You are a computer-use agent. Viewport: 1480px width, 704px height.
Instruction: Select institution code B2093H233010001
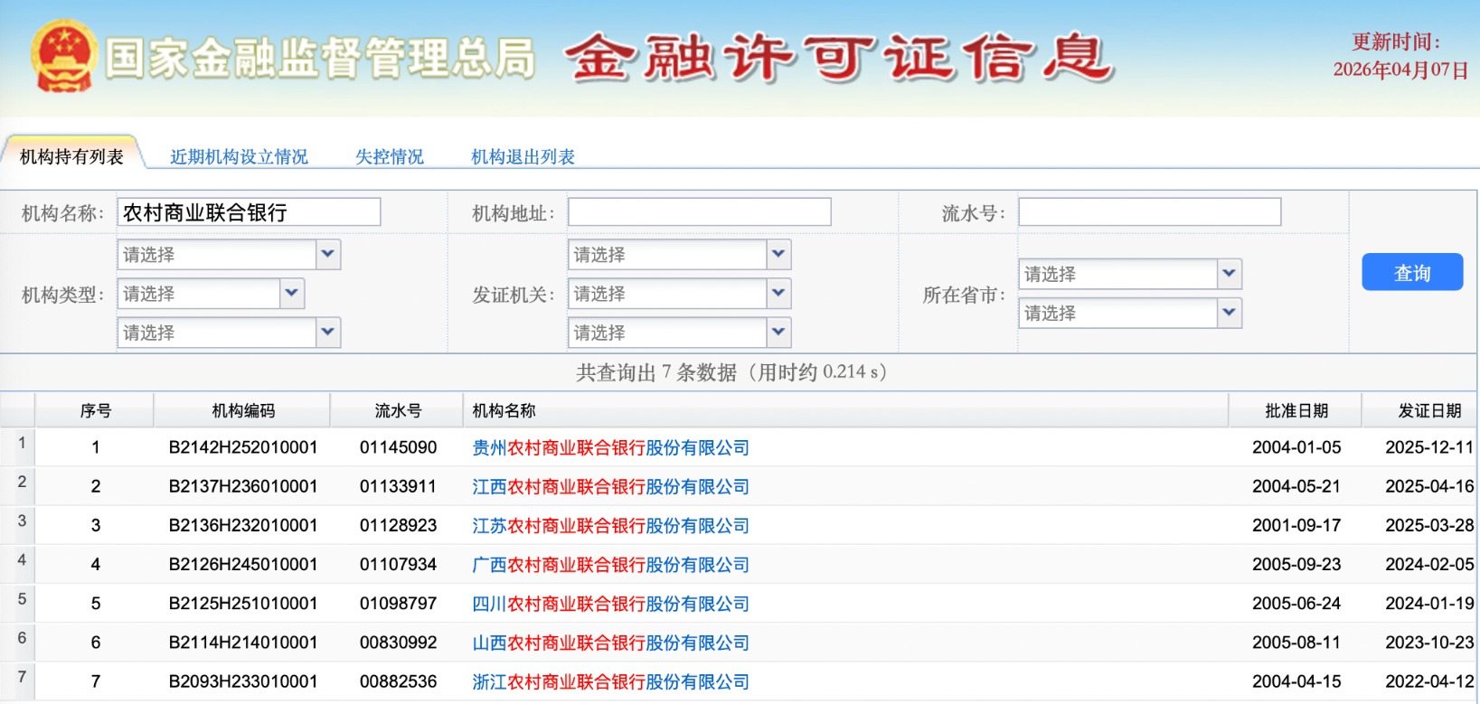point(243,681)
